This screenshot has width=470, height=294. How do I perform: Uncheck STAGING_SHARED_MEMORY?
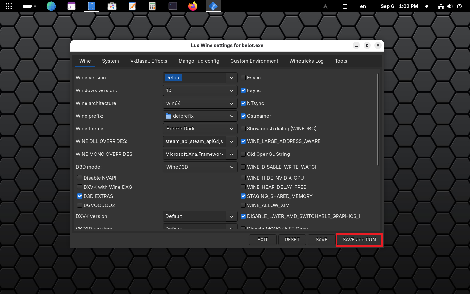[x=243, y=196]
